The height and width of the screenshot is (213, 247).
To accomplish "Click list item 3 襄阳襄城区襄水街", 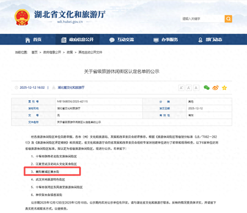I will pos(45,172).
